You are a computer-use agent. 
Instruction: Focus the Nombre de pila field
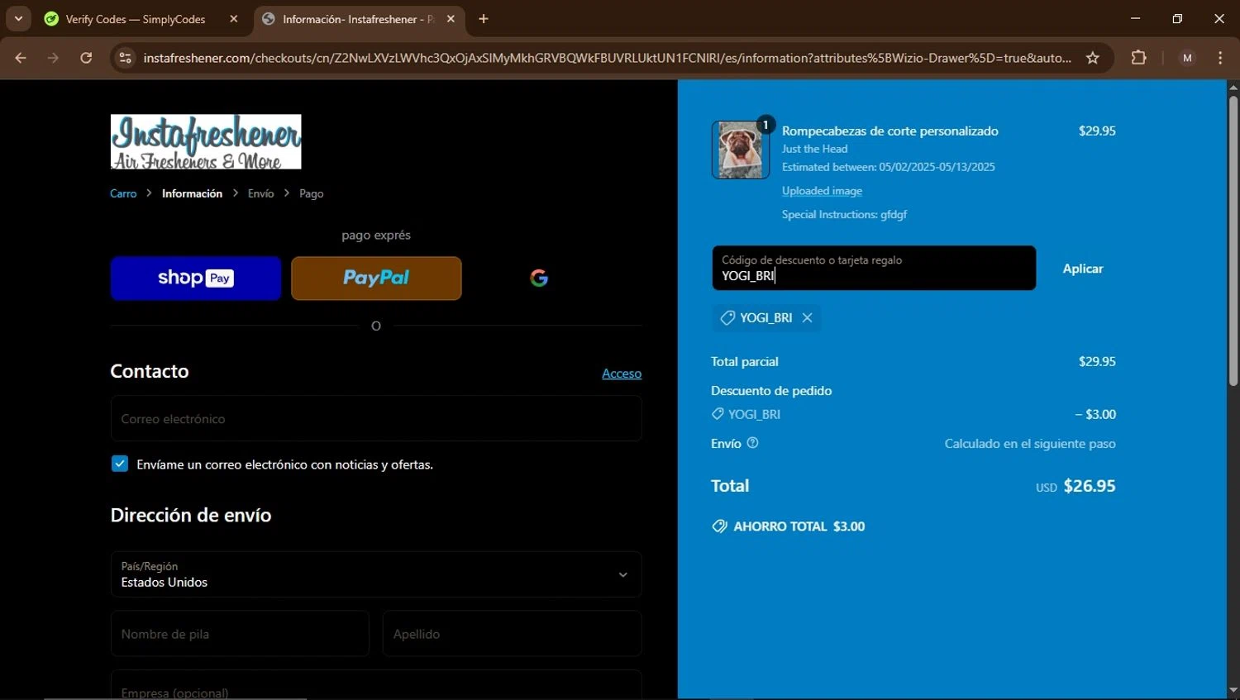240,634
